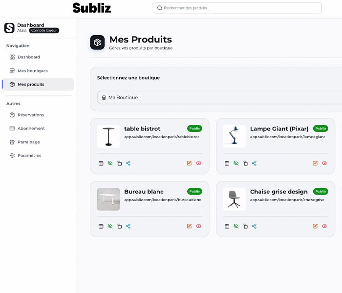Open calendar for Chaise grise design
The image size is (342, 293).
click(227, 226)
